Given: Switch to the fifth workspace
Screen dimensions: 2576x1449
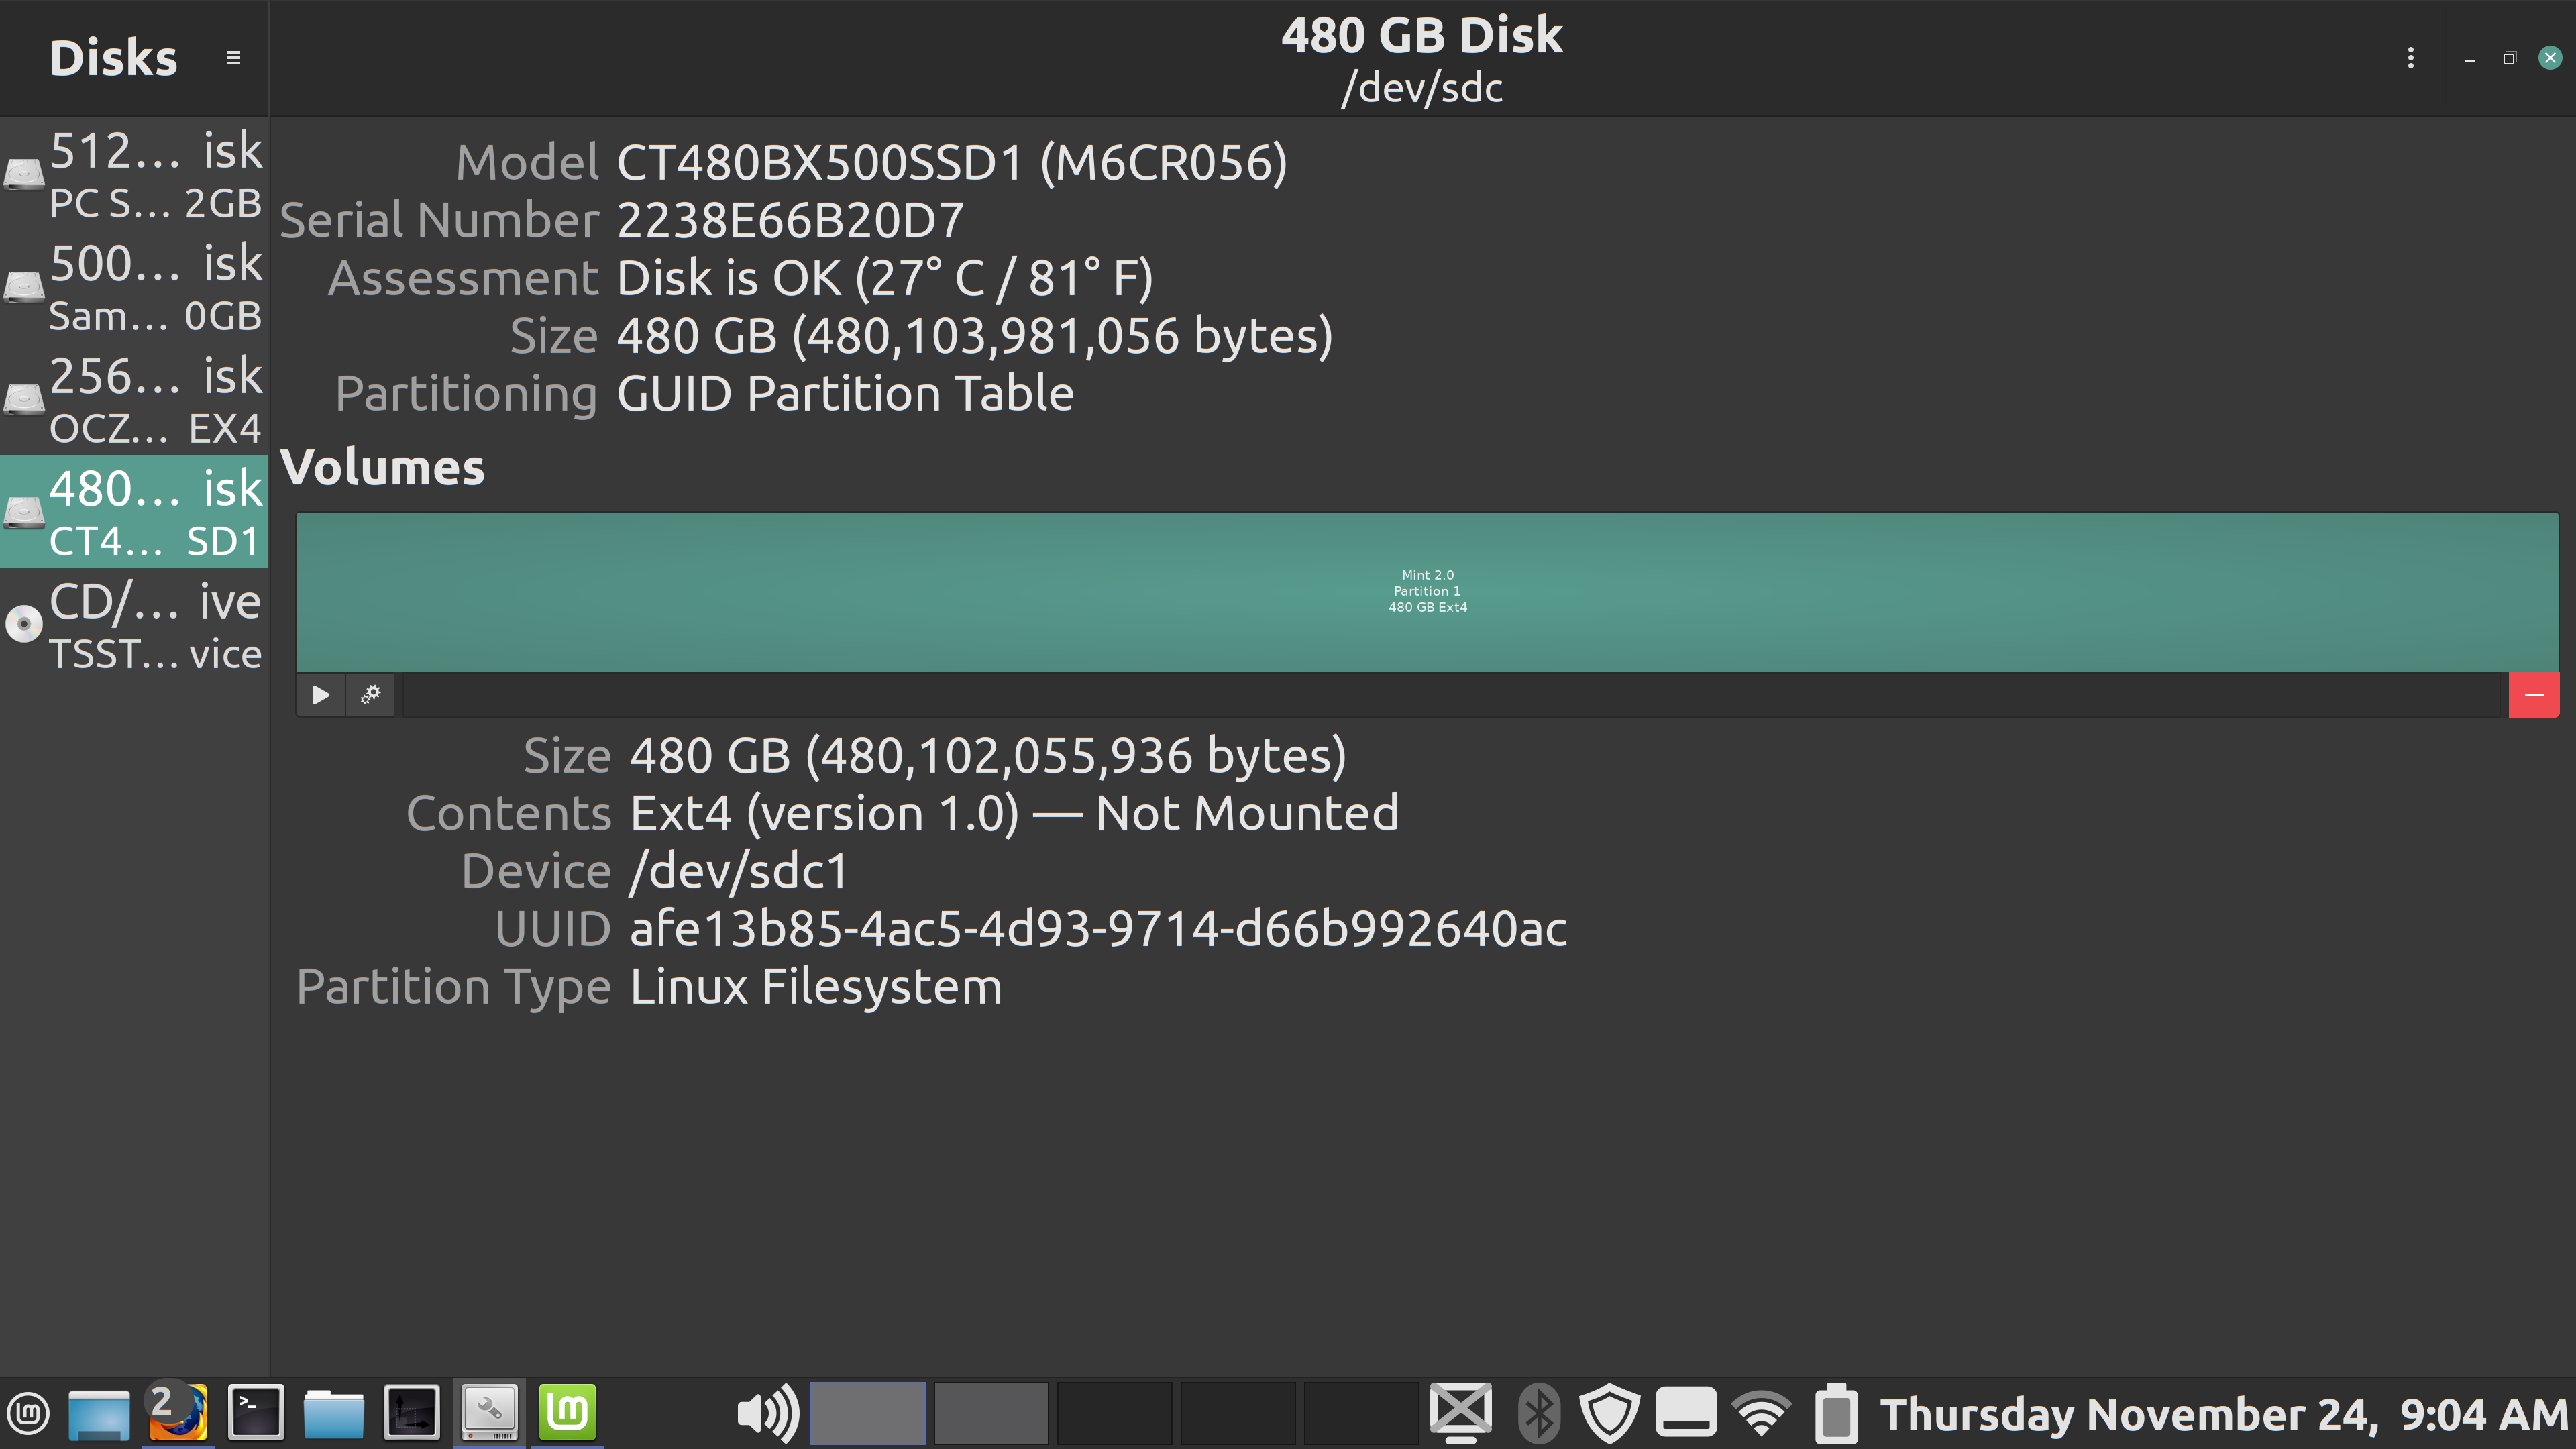Looking at the screenshot, I should (1362, 1413).
